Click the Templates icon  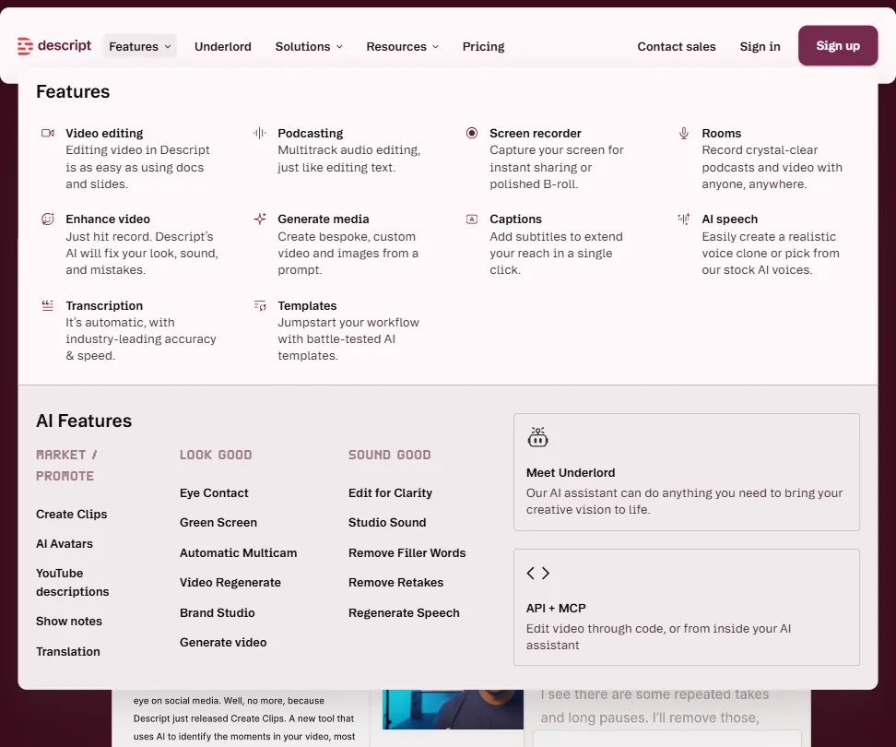(x=260, y=306)
